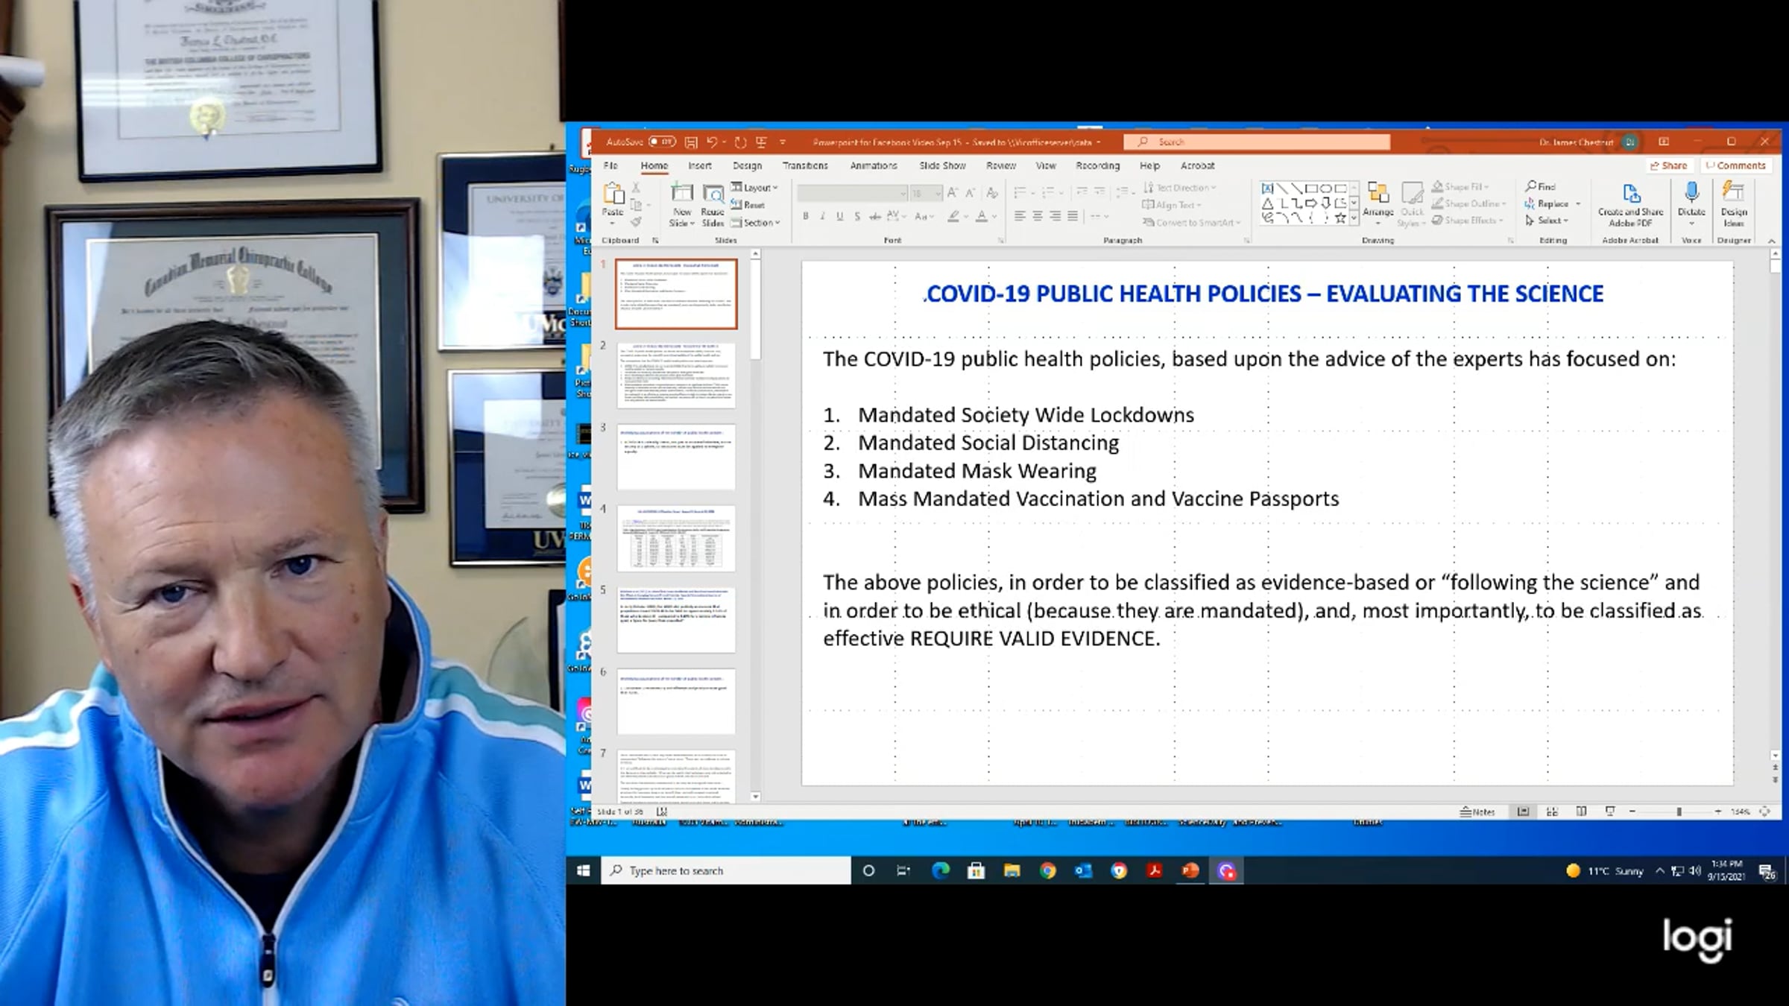Switch to Slide Sorter view

click(1552, 812)
